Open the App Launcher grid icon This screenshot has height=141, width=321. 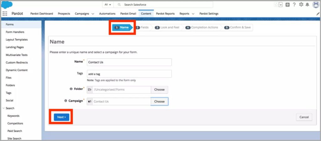(x=5, y=14)
